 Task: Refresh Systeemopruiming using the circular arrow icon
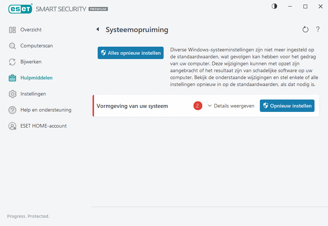pos(305,29)
